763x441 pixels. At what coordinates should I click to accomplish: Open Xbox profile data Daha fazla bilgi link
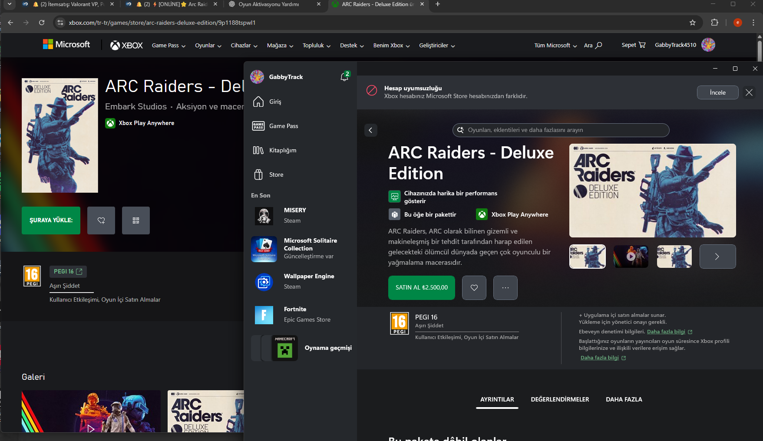click(603, 358)
